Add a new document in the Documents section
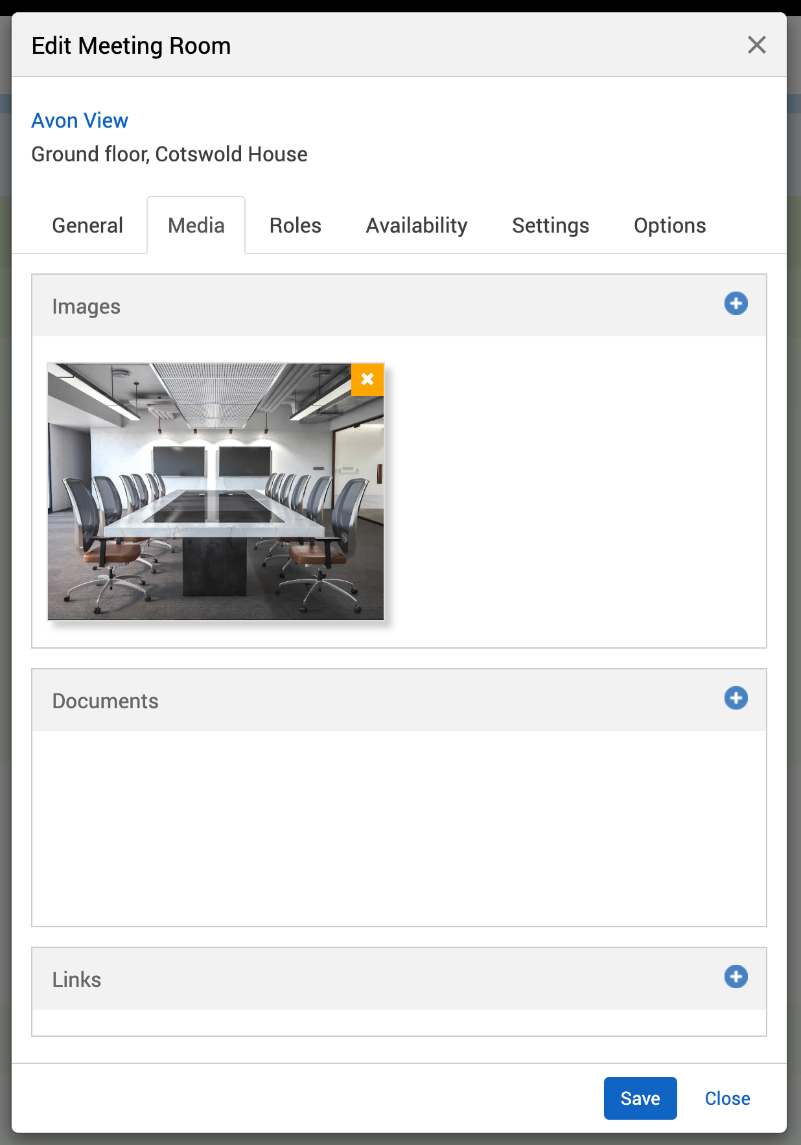This screenshot has height=1145, width=801. (x=736, y=698)
